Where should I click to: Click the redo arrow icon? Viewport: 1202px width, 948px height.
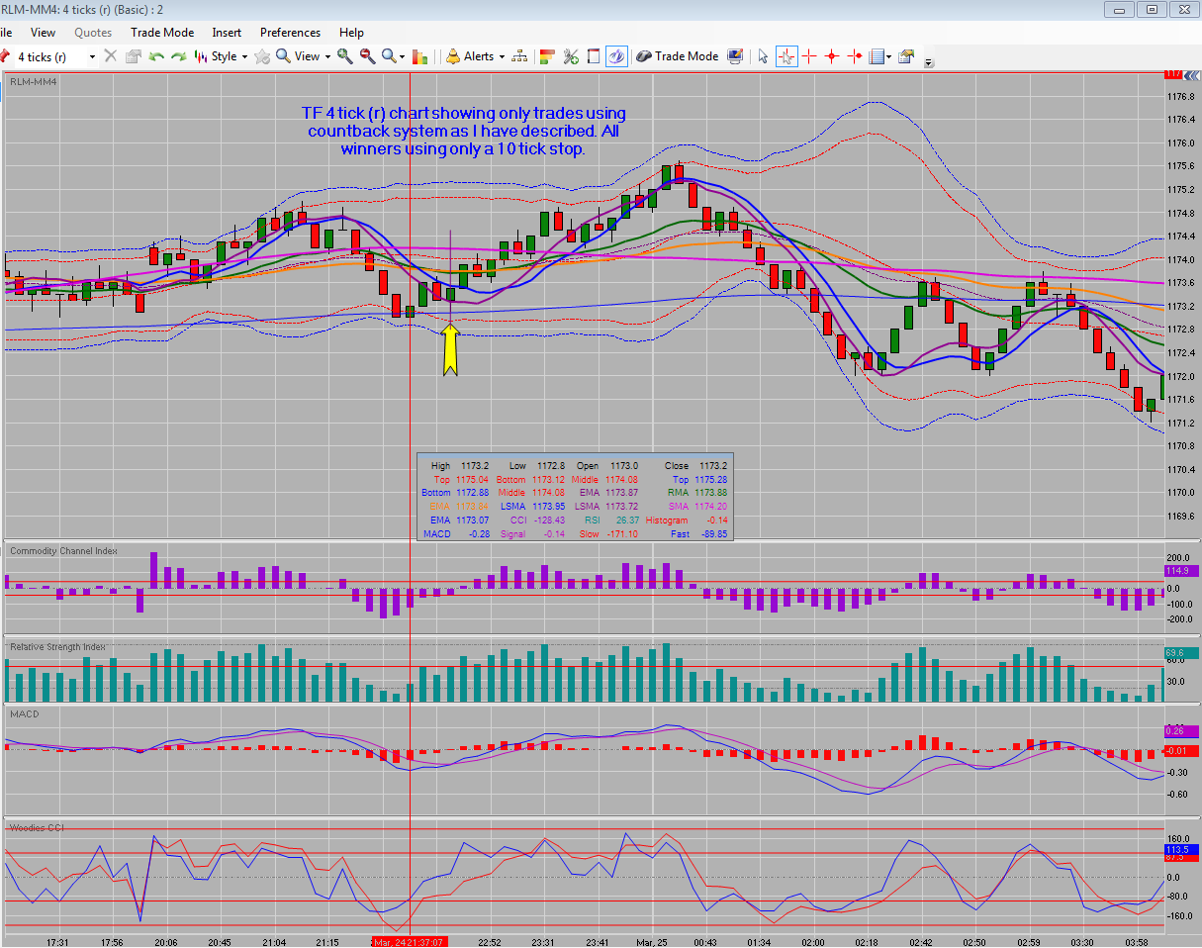179,56
